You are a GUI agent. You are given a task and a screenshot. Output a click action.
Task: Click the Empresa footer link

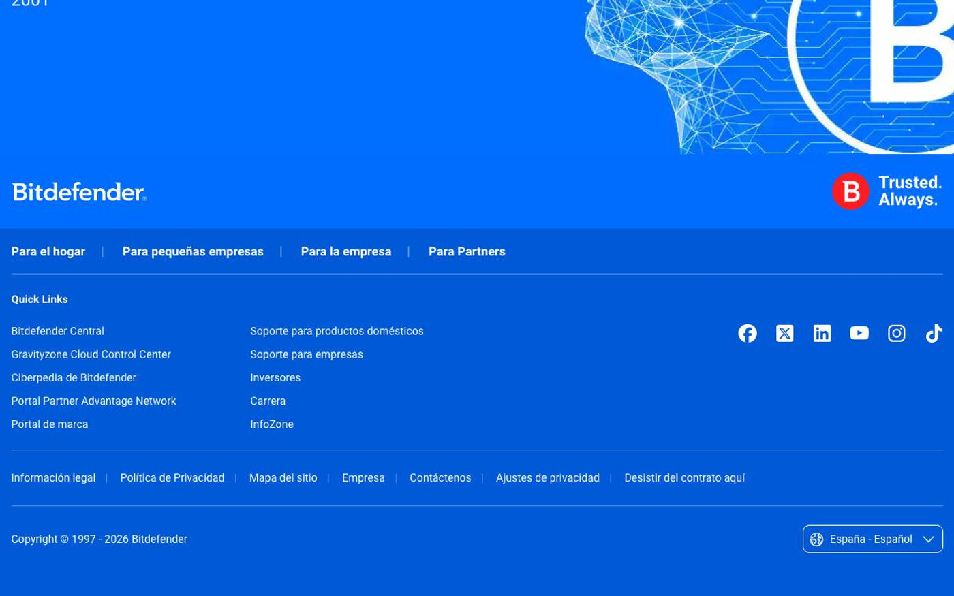[x=363, y=477]
